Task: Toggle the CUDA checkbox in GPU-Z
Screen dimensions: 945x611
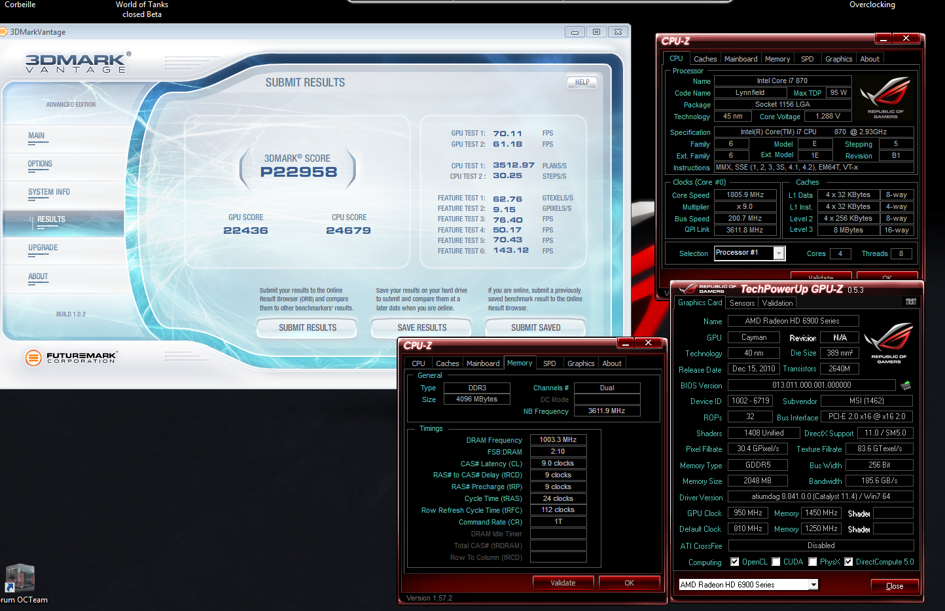Action: (x=776, y=562)
